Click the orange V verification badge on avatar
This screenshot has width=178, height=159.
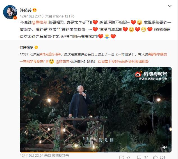pyautogui.click(x=15, y=18)
